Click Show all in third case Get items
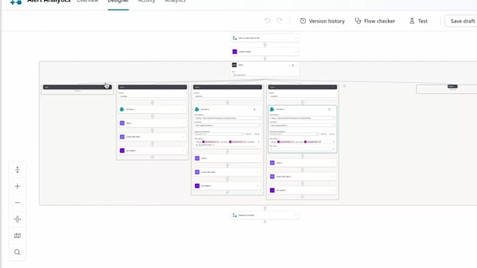The image size is (477, 268). (248, 134)
